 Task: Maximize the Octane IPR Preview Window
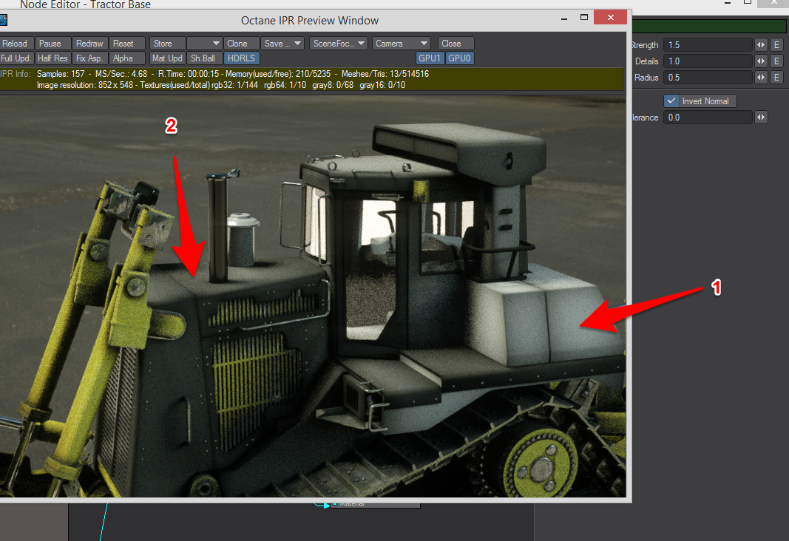(x=583, y=18)
